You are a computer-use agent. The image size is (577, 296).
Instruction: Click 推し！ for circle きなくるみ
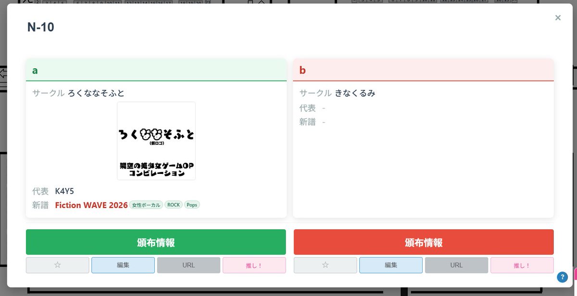[x=522, y=265]
